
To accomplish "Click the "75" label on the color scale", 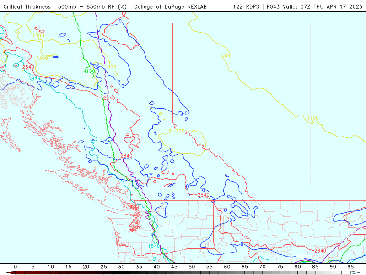I will click(280, 267).
